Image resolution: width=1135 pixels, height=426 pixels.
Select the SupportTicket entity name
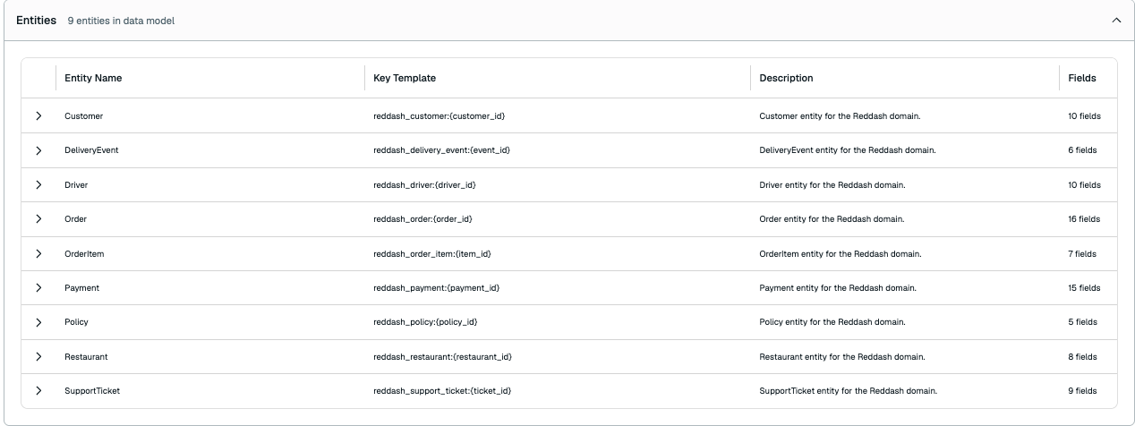[x=92, y=391]
